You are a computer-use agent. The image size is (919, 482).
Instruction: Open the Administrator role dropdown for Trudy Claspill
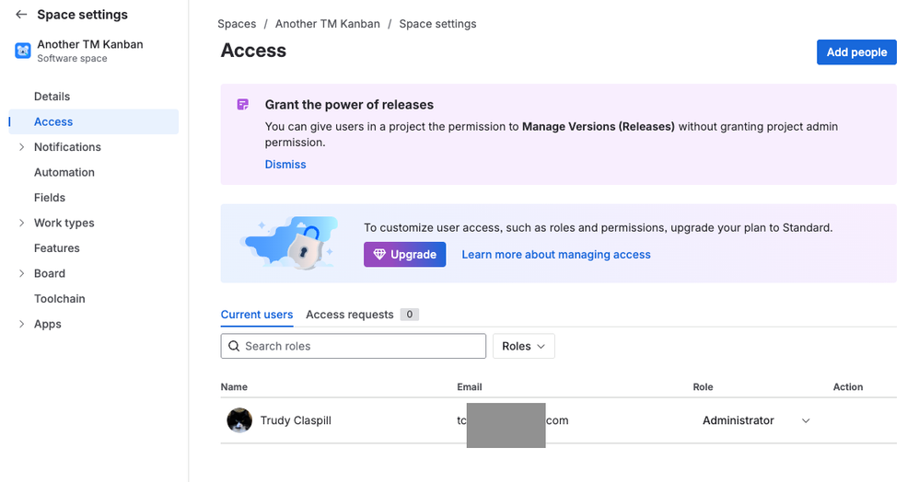click(755, 420)
